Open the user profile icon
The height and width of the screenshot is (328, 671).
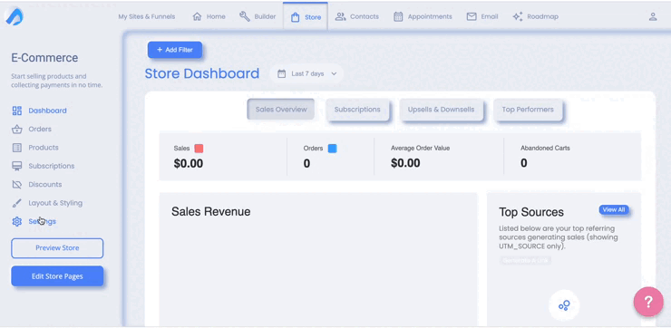[x=653, y=16]
